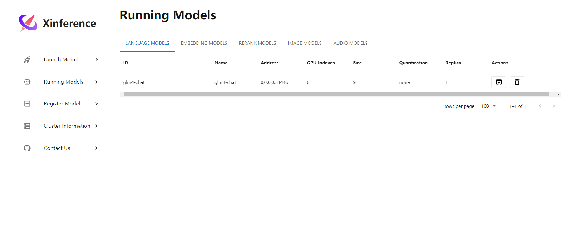561x232 pixels.
Task: Click the horizontal scrollbar right arrow
Action: tap(558, 94)
